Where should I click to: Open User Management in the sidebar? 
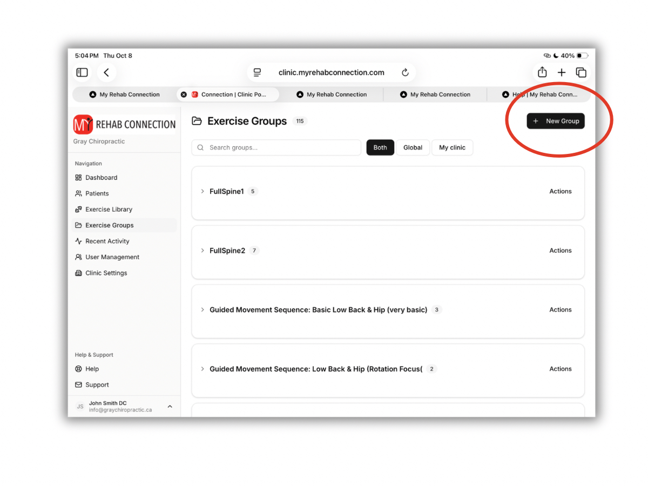125,257
